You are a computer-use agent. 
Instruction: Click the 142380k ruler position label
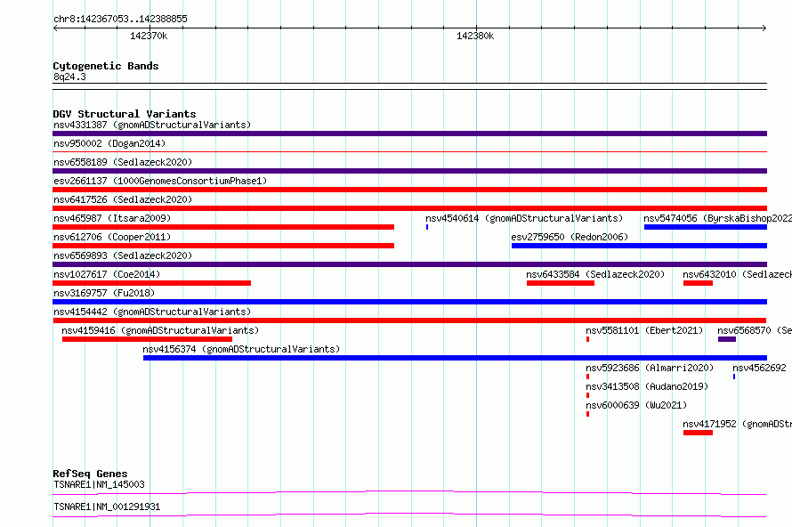click(x=475, y=36)
